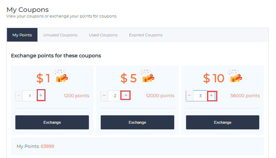The width and height of the screenshot is (276, 158).
Task: Increase the $1 coupon quantity with plus
Action: point(41,95)
